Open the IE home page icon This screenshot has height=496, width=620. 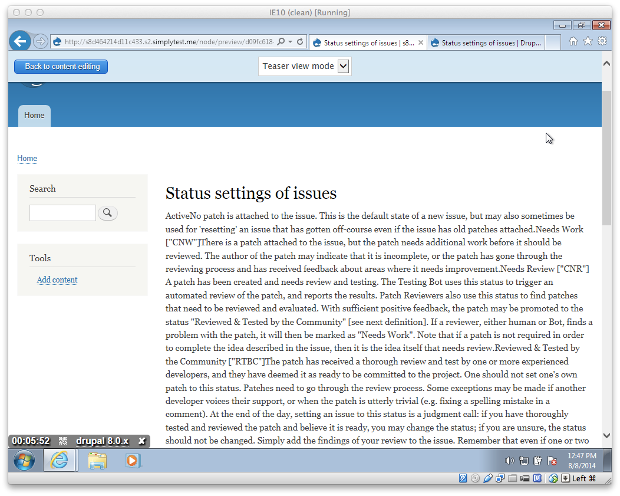tap(573, 41)
